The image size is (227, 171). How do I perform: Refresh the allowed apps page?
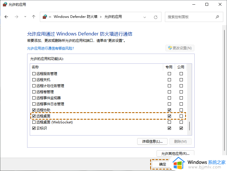pyautogui.click(x=156, y=17)
